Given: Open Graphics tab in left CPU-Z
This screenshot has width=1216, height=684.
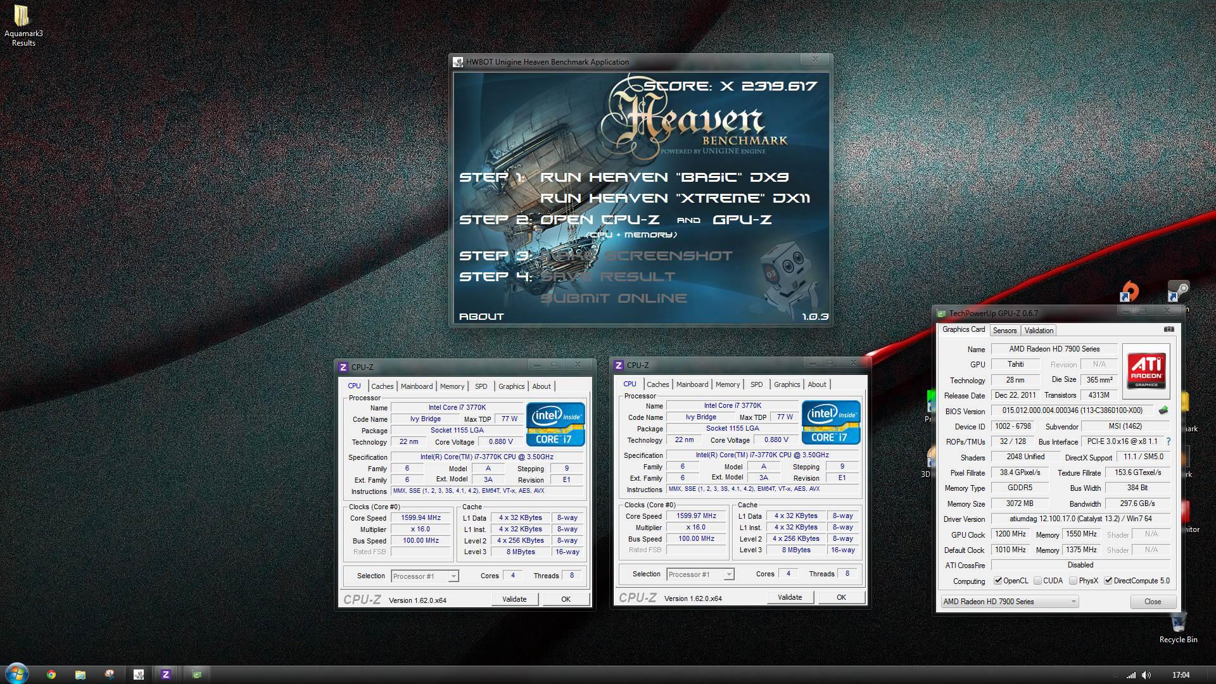Looking at the screenshot, I should click(511, 386).
